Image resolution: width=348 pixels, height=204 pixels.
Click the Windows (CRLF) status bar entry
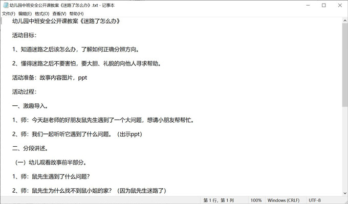point(284,200)
